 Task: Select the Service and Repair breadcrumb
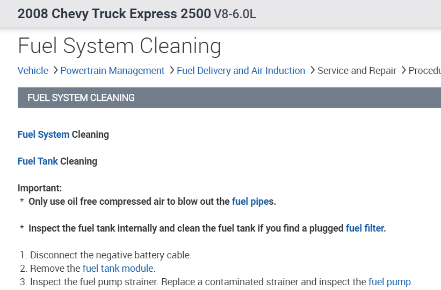coord(357,71)
